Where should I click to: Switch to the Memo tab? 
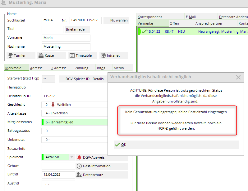point(122,68)
